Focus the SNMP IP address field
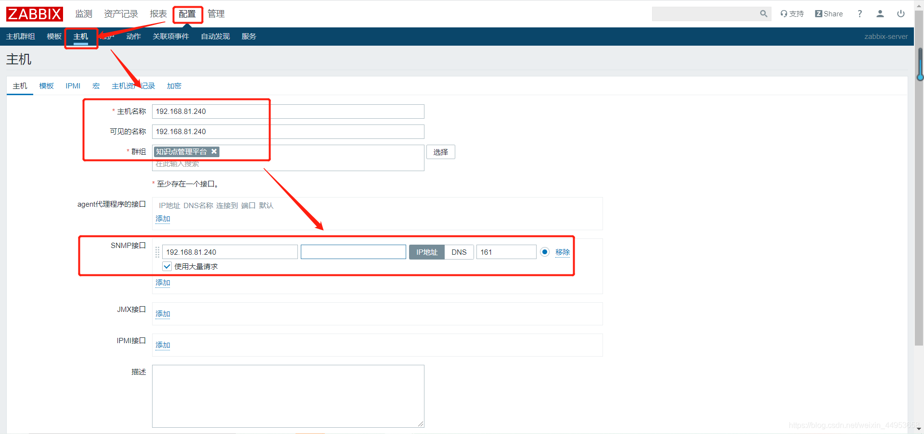Viewport: 924px width, 434px height. click(x=230, y=252)
